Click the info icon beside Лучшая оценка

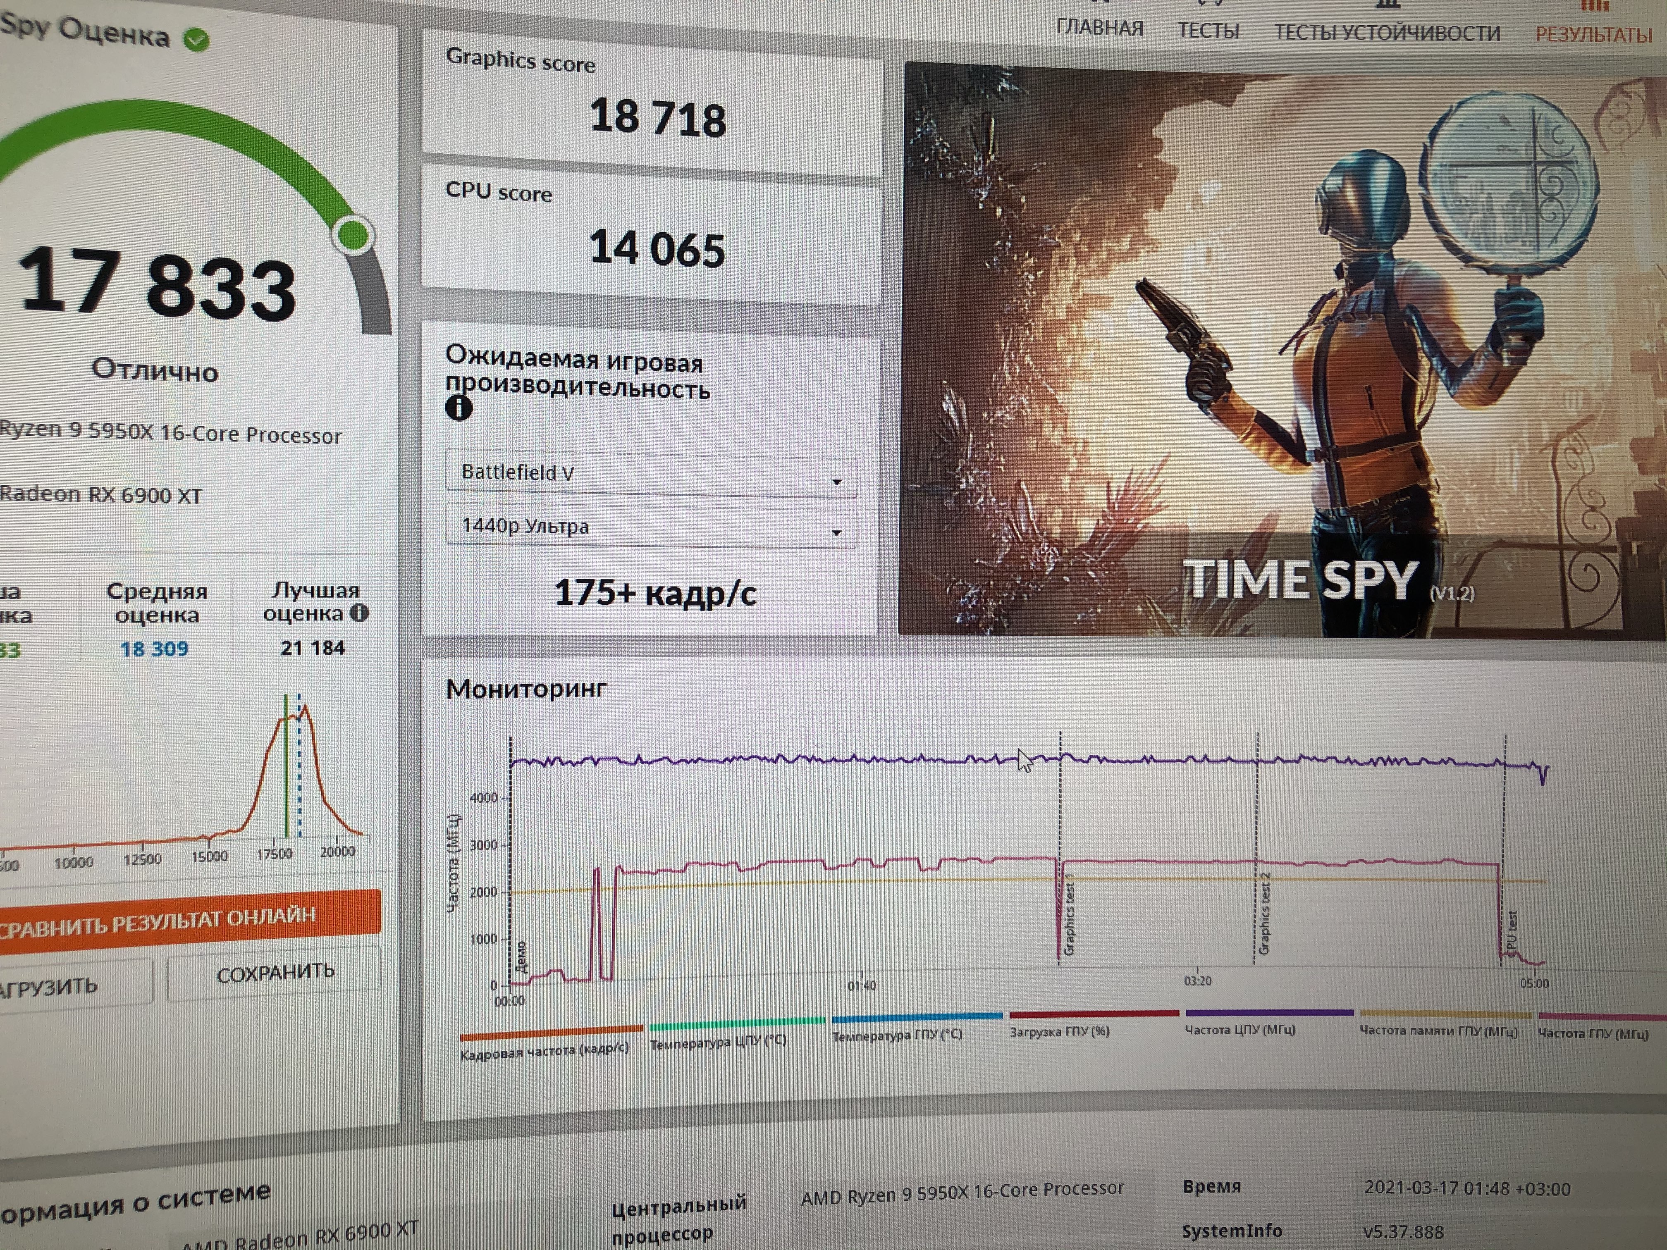[360, 613]
